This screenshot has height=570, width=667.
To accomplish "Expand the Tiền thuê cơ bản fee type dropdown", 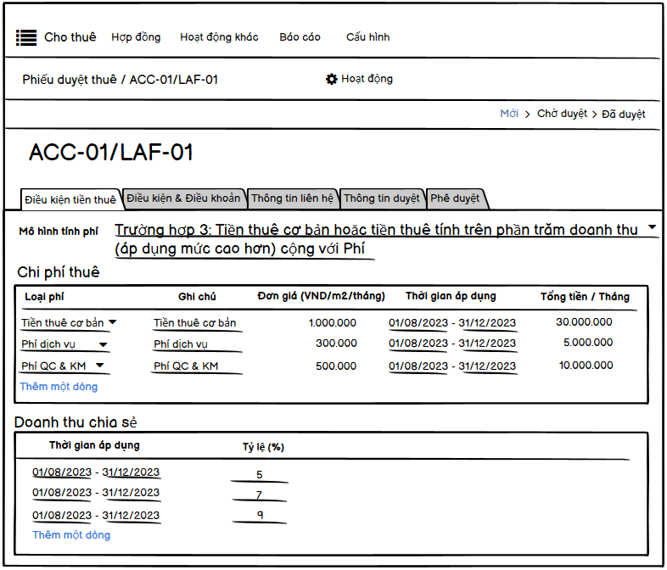I will [x=112, y=322].
